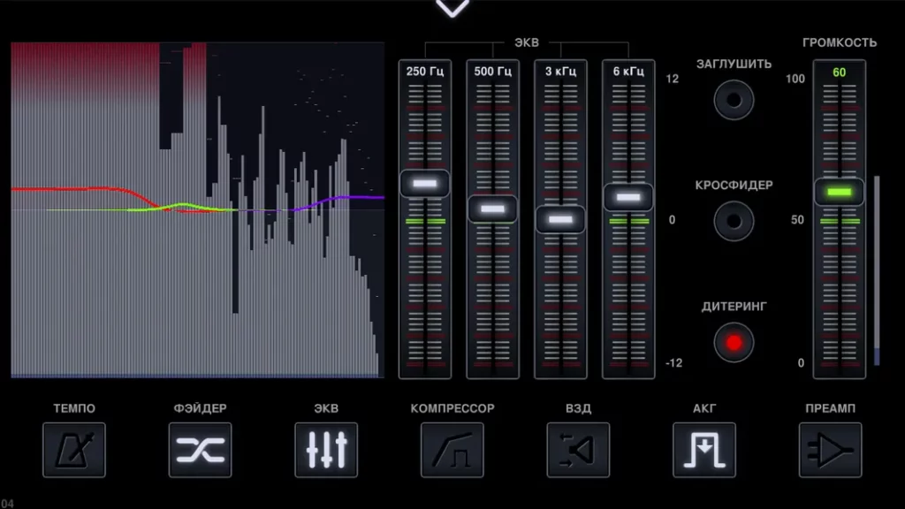
Task: Open the Компрессор icon
Action: pyautogui.click(x=452, y=450)
